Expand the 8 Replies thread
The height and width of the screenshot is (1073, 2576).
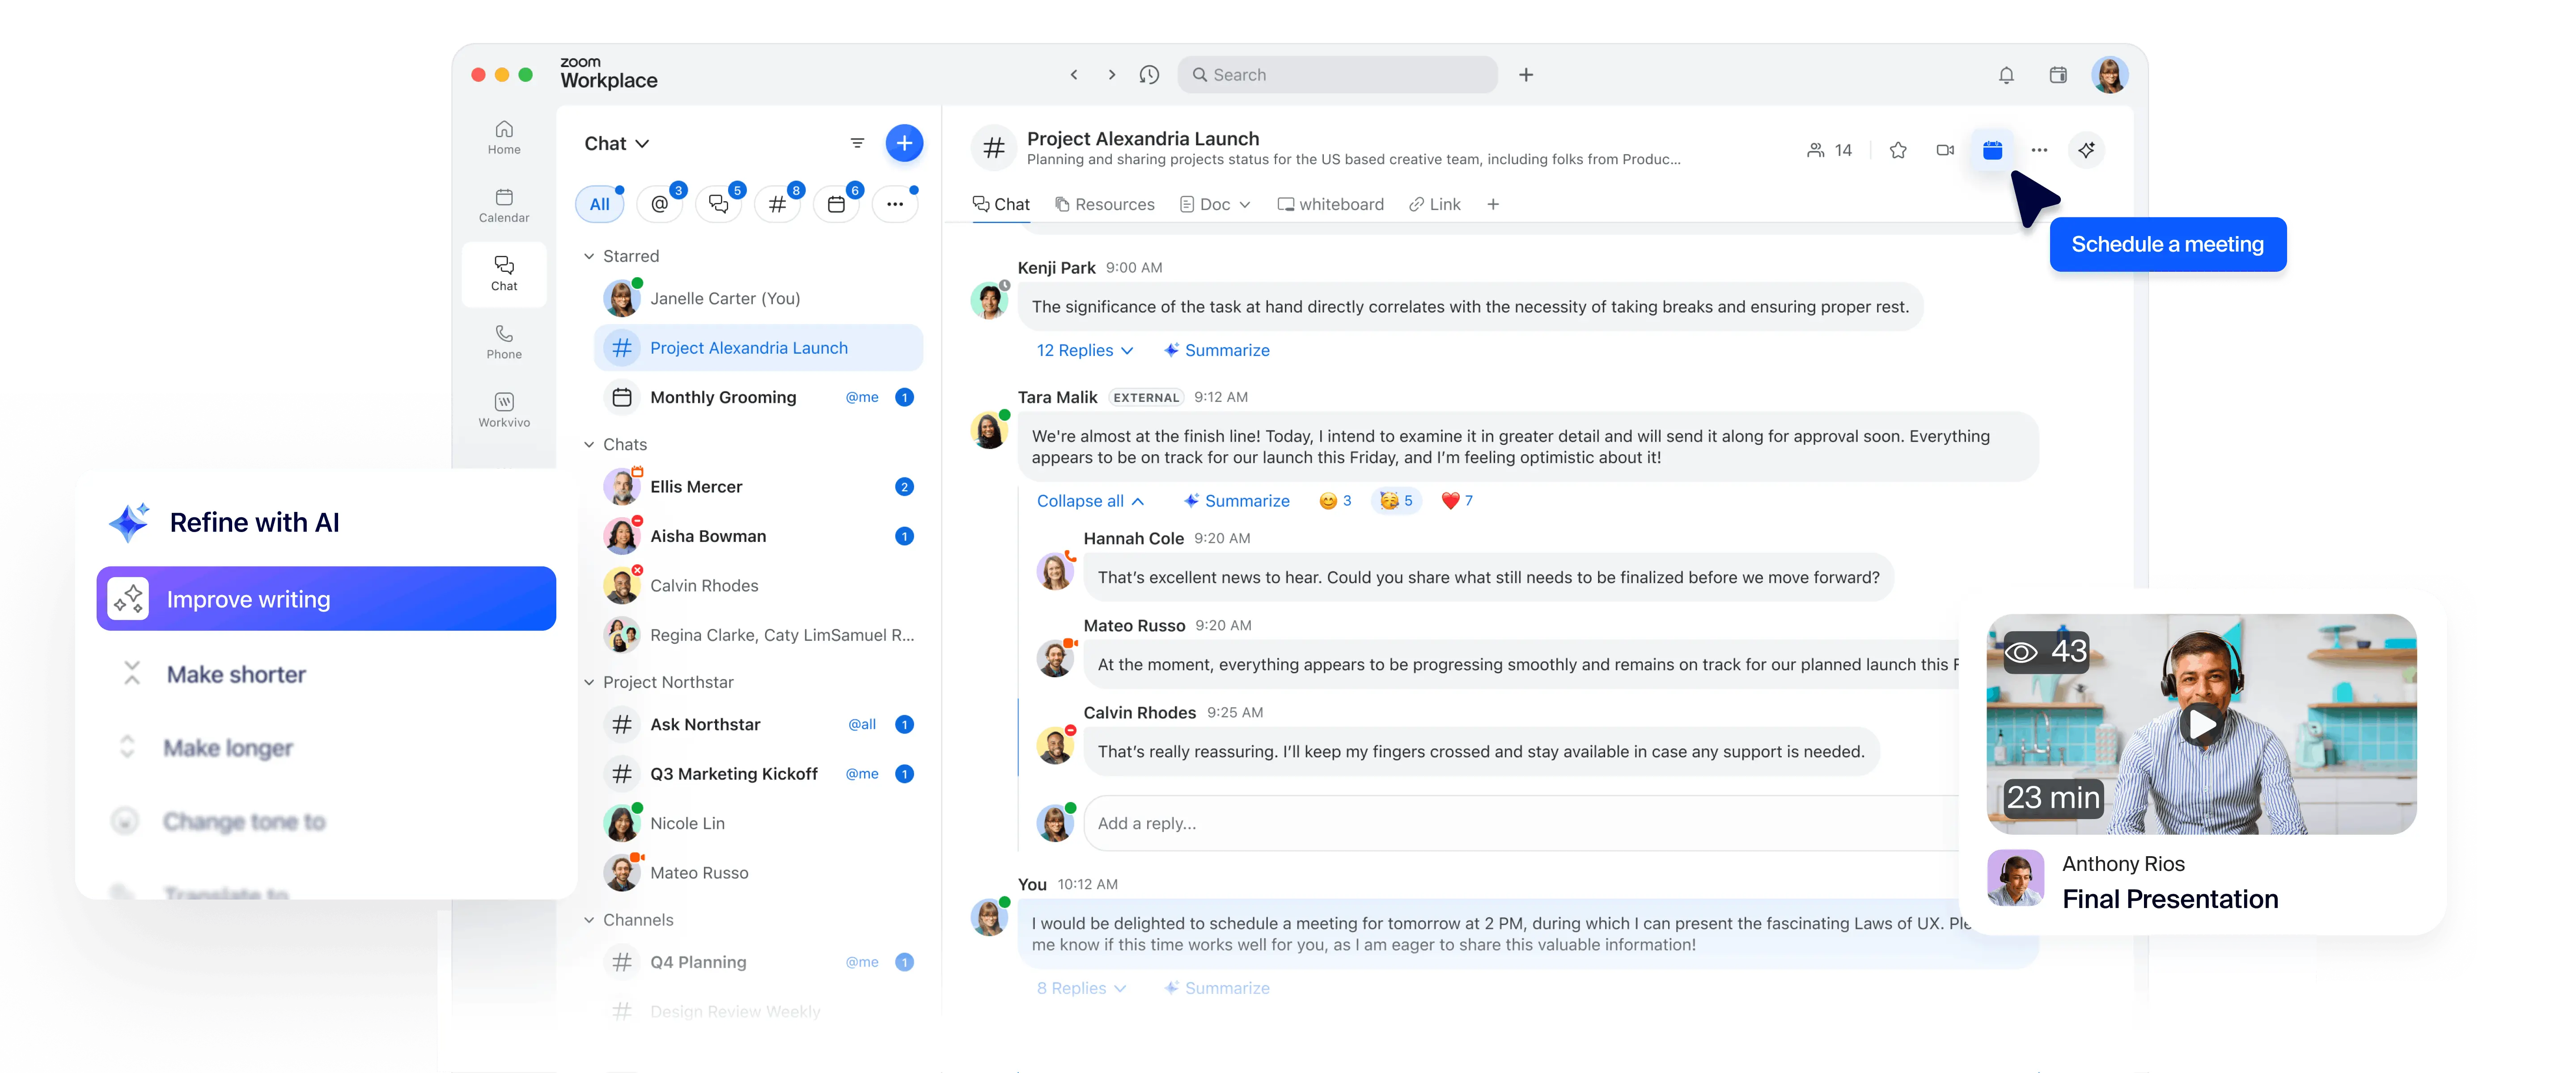(x=1081, y=988)
